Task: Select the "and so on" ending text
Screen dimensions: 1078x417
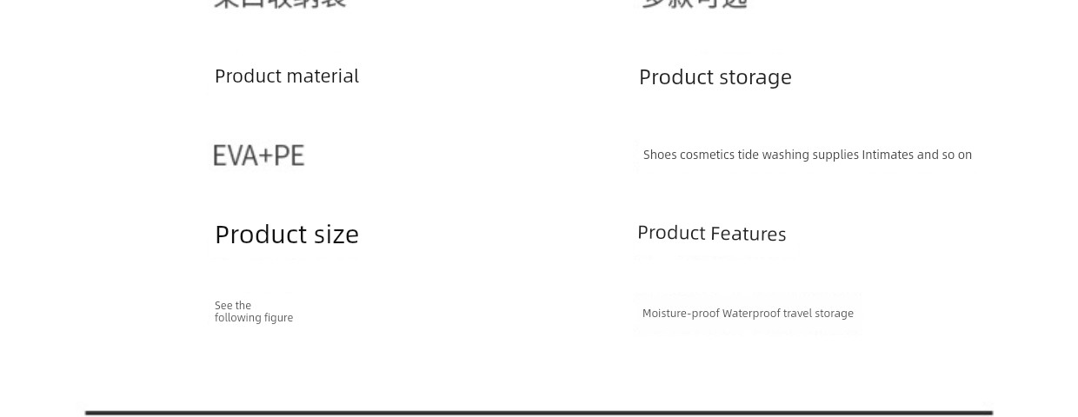Action: pyautogui.click(x=944, y=155)
